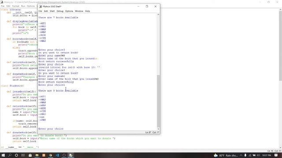282x158 pixels.
Task: Open Options menu in Python Shell
Action: pyautogui.click(x=69, y=11)
